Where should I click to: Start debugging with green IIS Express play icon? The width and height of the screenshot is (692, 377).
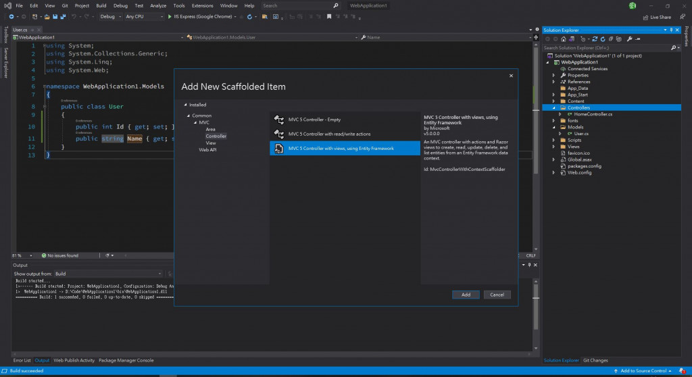click(170, 17)
